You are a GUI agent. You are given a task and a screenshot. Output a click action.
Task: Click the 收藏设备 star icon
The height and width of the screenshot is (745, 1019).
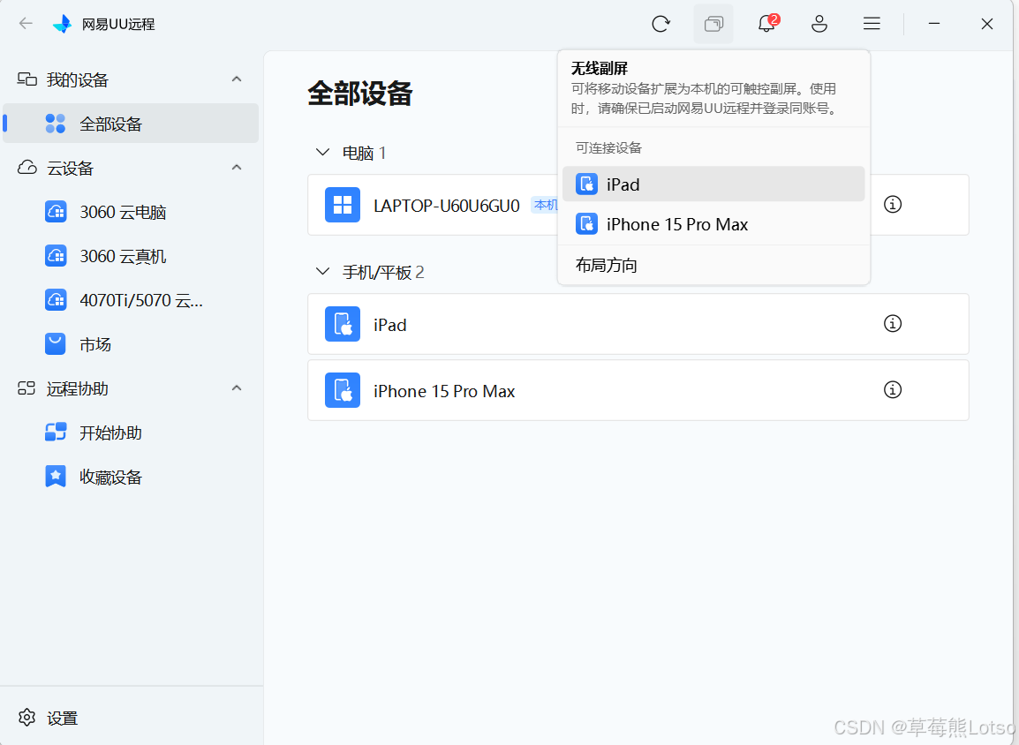(x=56, y=477)
